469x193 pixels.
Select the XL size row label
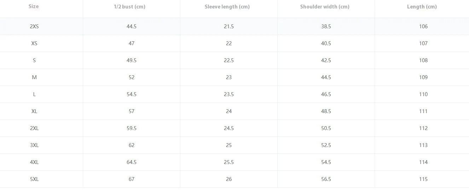coord(34,111)
